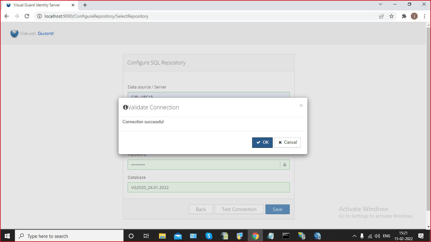Click the Visual Guard logo
431x242 pixels.
pos(32,33)
